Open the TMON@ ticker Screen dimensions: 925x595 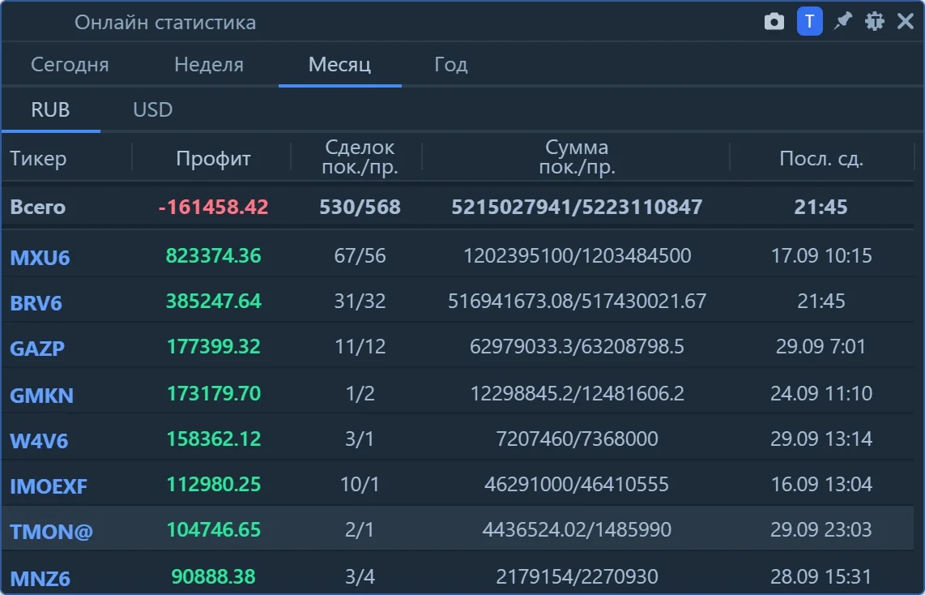[52, 532]
